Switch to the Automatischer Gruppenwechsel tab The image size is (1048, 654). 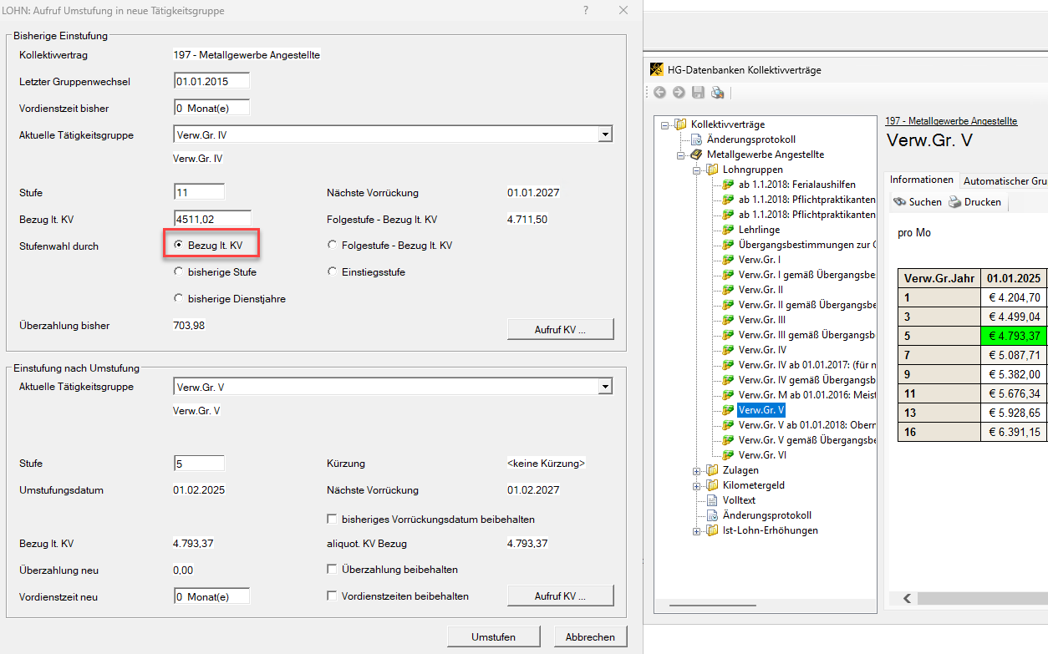[x=1005, y=180]
